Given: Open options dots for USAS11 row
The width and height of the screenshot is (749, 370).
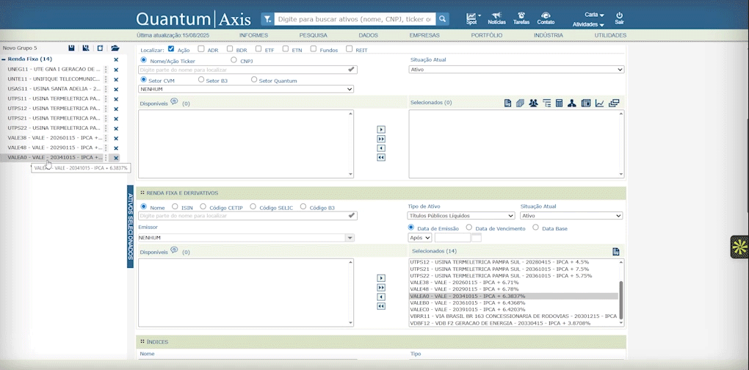Looking at the screenshot, I should (x=106, y=90).
